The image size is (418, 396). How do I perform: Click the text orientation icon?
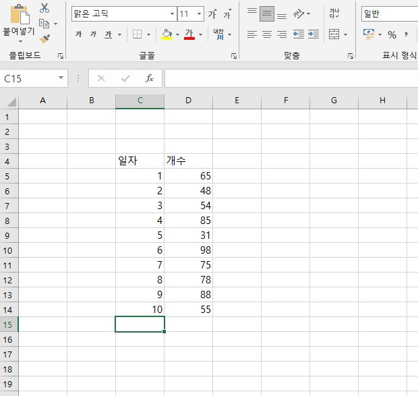pyautogui.click(x=299, y=13)
